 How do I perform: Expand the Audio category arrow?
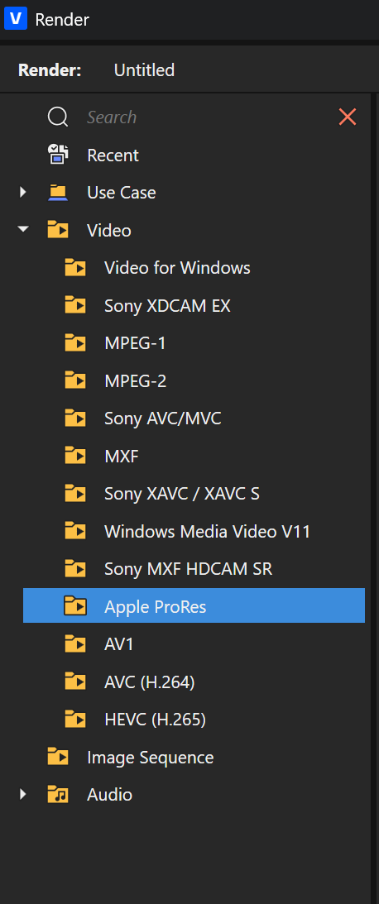pyautogui.click(x=23, y=794)
